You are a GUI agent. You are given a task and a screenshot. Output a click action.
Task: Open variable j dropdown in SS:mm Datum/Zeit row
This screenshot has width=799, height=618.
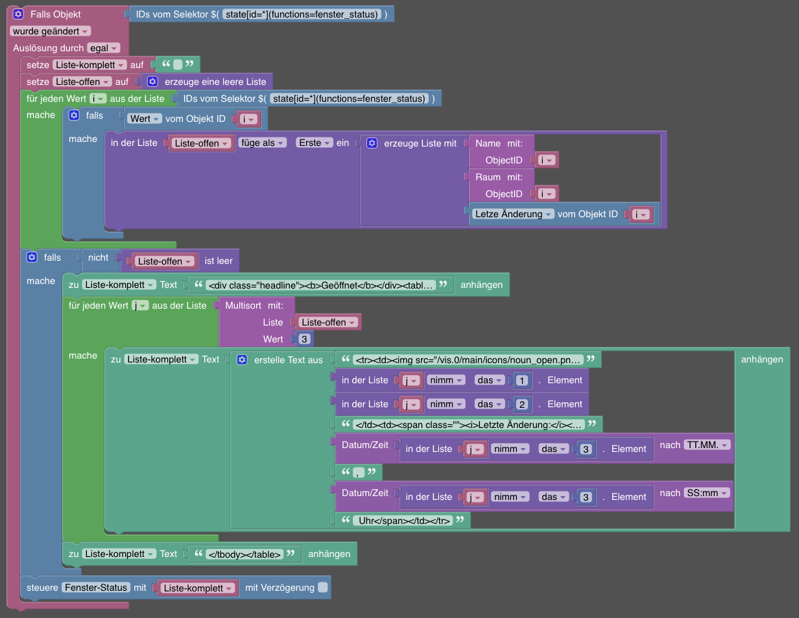[x=475, y=497]
